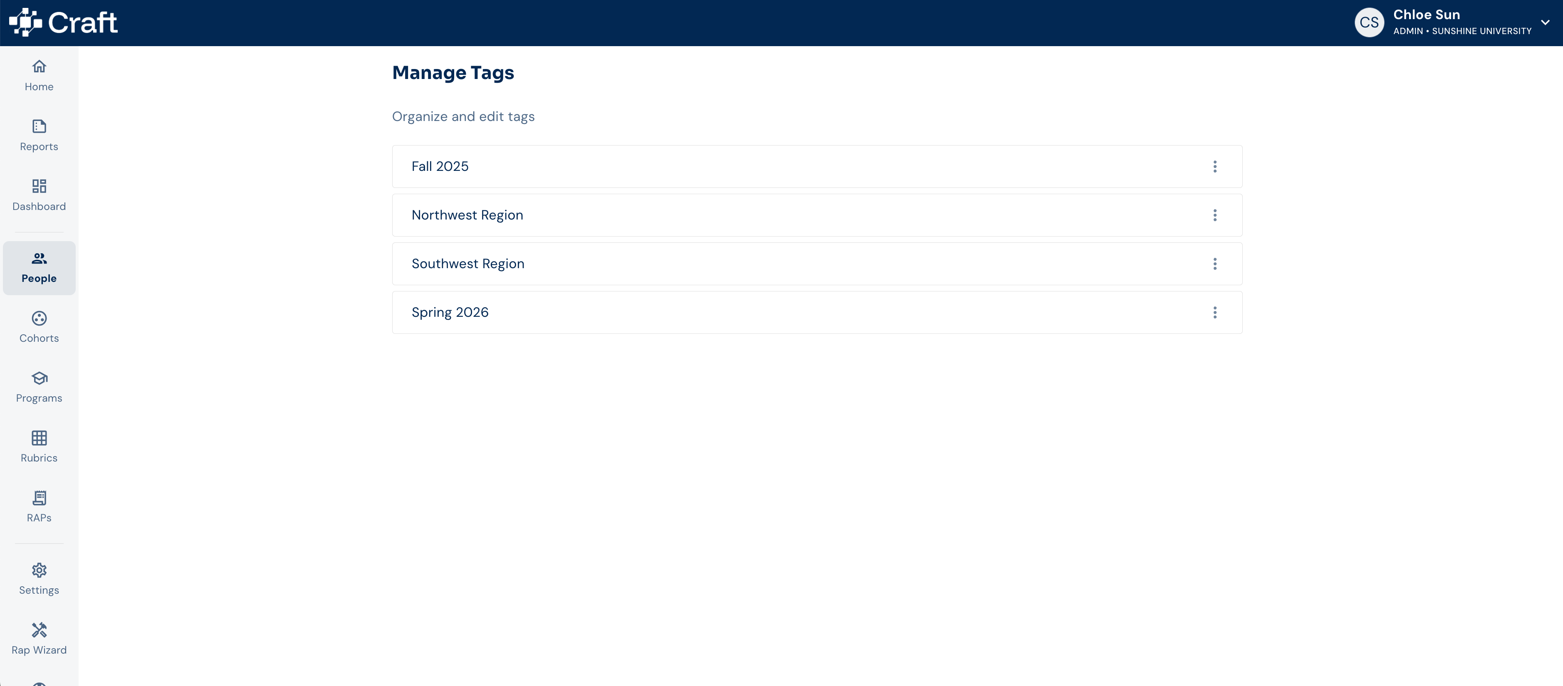Open the Reports page icon

pos(39,126)
